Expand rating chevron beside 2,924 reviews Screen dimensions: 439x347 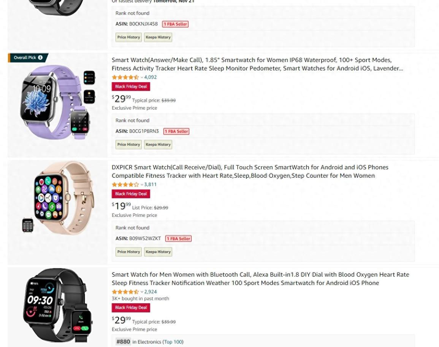pyautogui.click(x=142, y=292)
